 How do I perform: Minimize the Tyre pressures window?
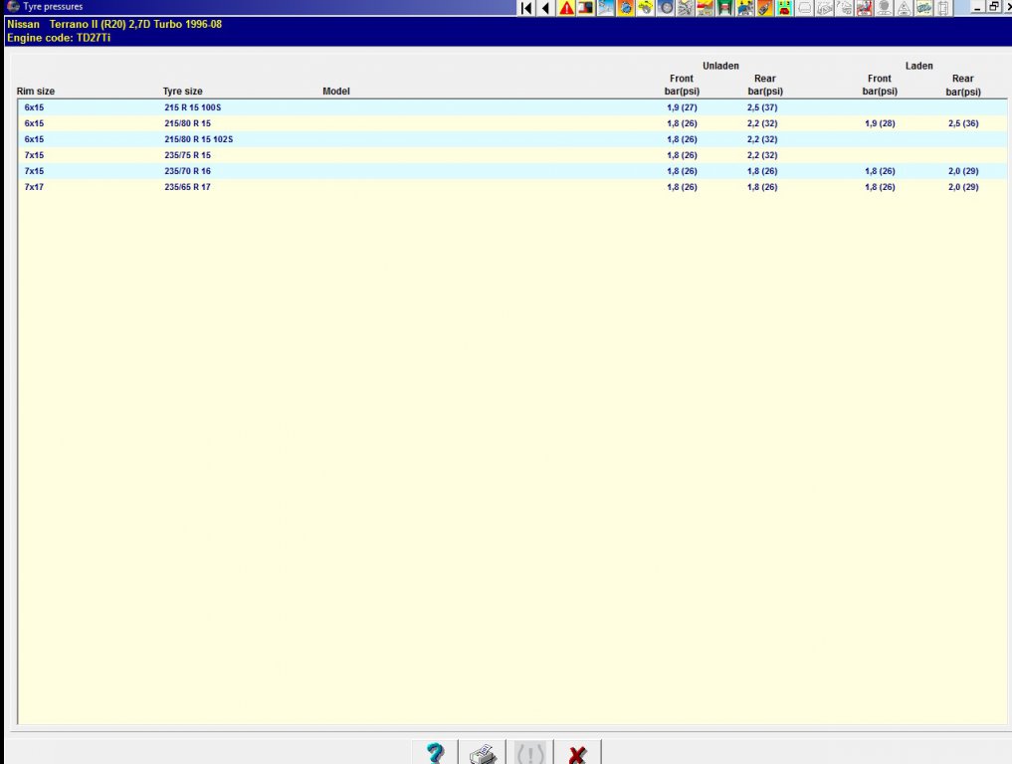[x=978, y=7]
